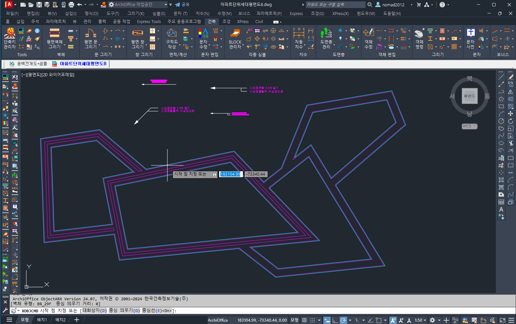Click the dynamic input X coordinate field 183104.99
The image size is (516, 324).
[x=231, y=174]
